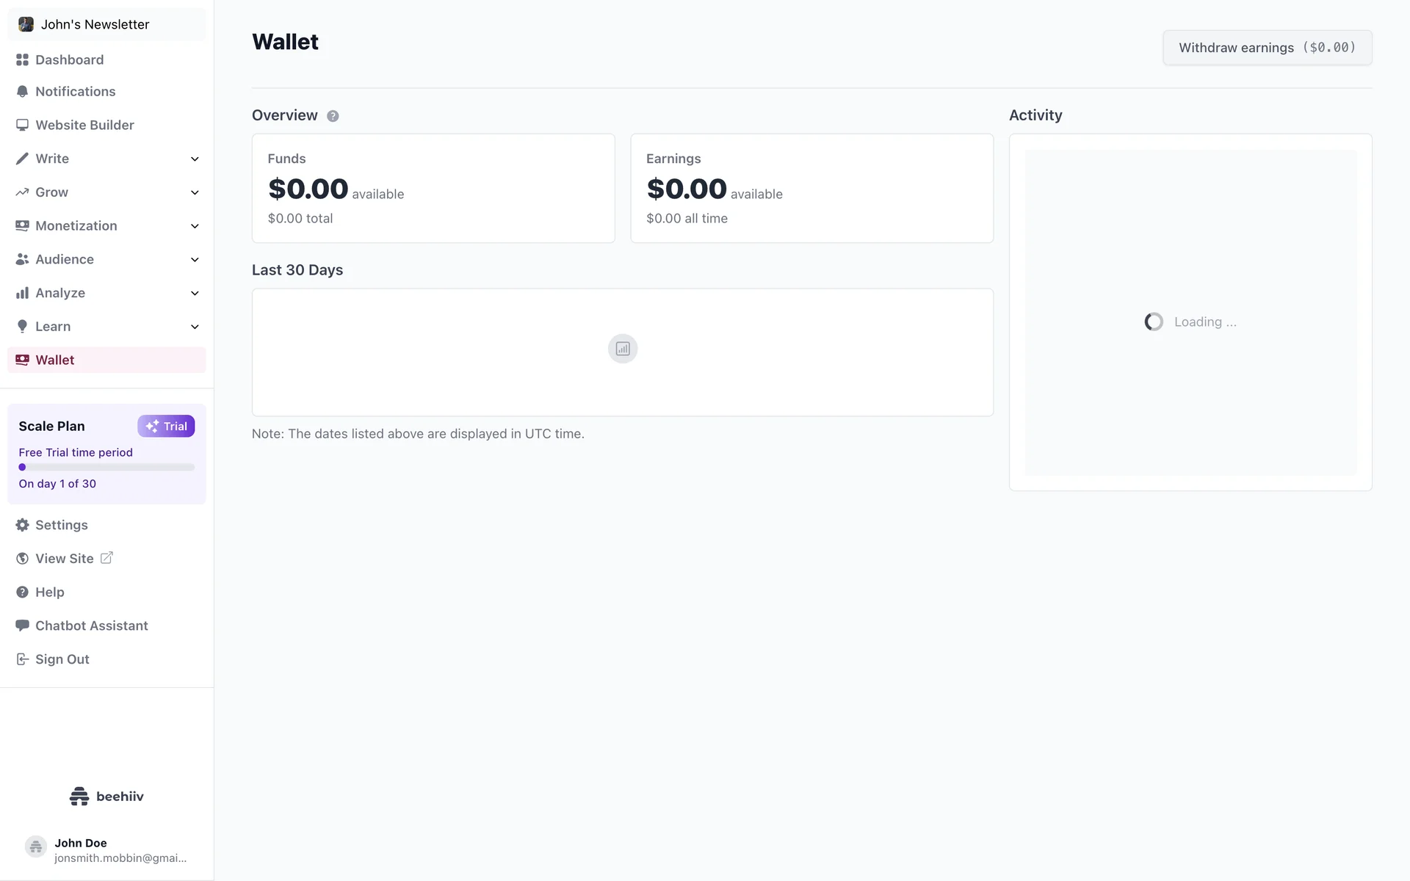This screenshot has height=881, width=1410.
Task: Click the Dashboard grid icon
Action: tap(22, 59)
